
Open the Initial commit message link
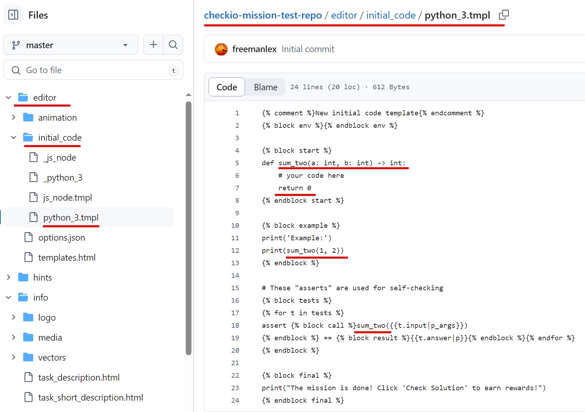click(308, 49)
